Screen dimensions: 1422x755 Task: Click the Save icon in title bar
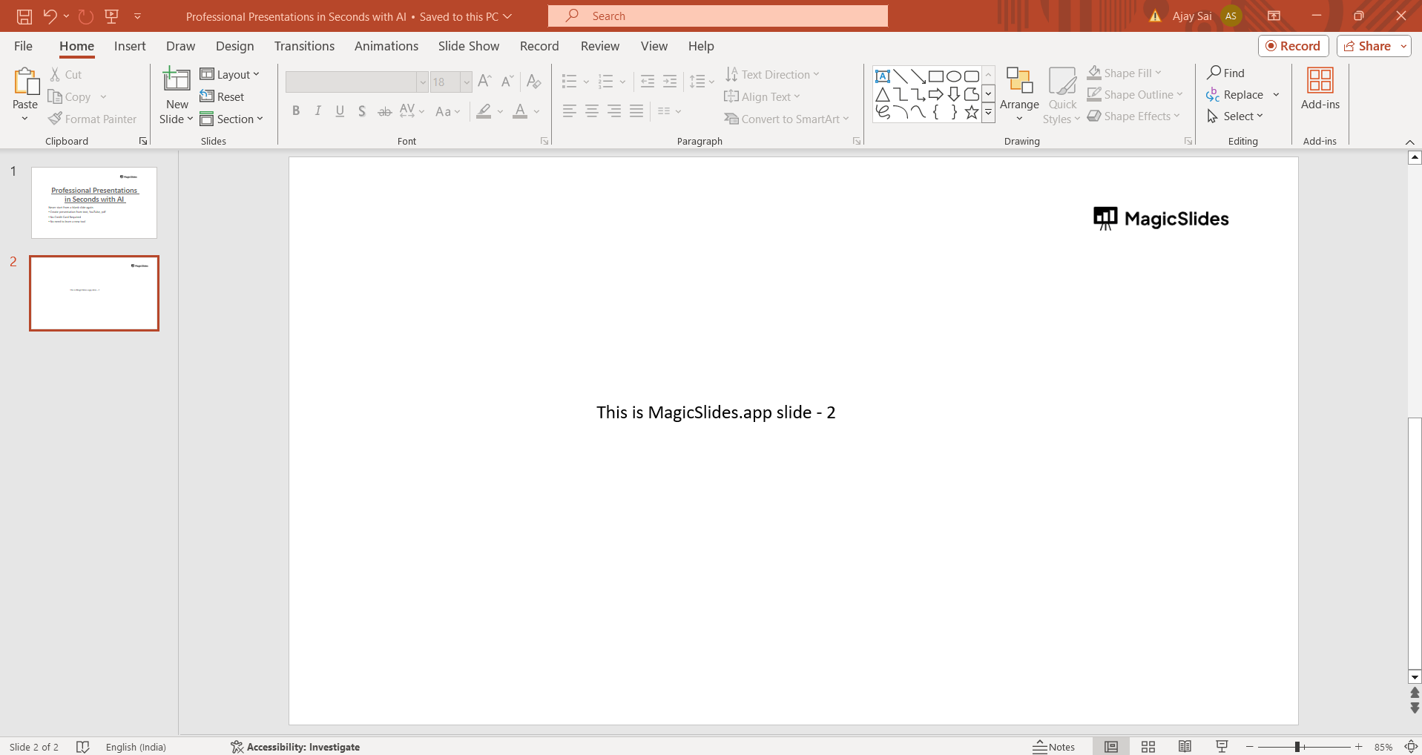(x=24, y=16)
